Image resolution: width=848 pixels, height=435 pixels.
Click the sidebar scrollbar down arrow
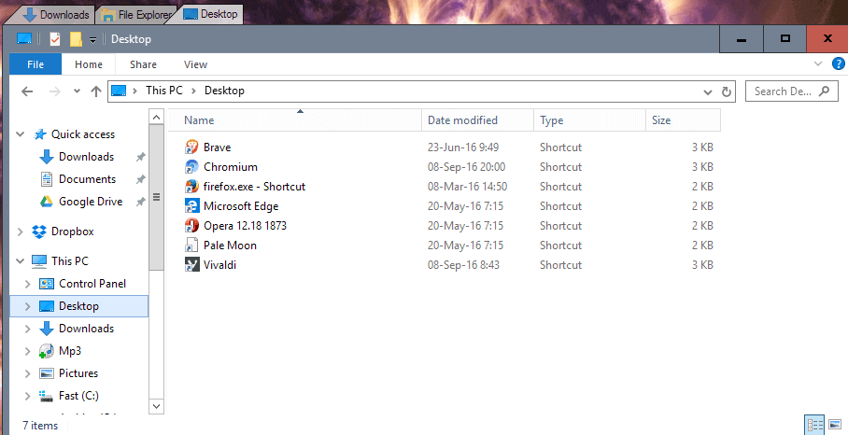[x=156, y=406]
